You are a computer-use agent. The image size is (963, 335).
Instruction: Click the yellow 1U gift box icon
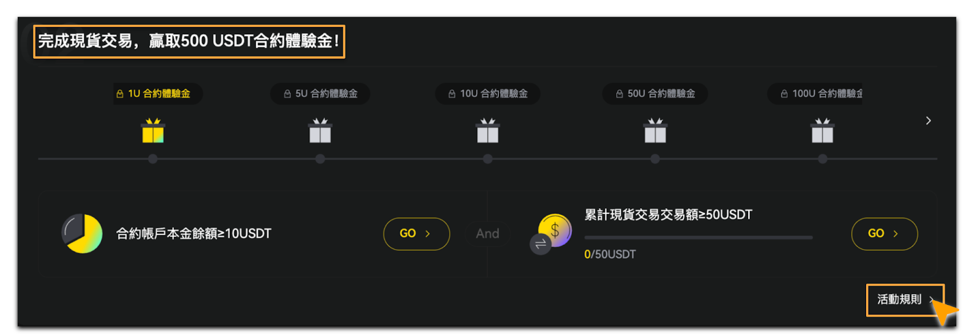[153, 131]
